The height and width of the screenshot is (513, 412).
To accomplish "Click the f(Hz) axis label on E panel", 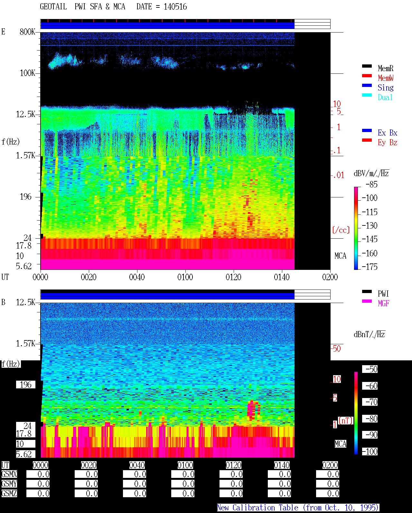I will pos(11,142).
